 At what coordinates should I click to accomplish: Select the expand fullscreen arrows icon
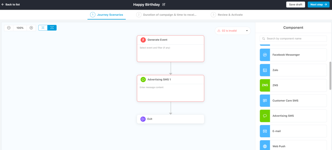[x=52, y=28]
